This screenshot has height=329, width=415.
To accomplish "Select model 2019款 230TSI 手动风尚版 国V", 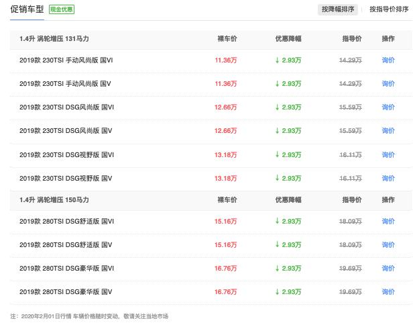I will pyautogui.click(x=65, y=84).
